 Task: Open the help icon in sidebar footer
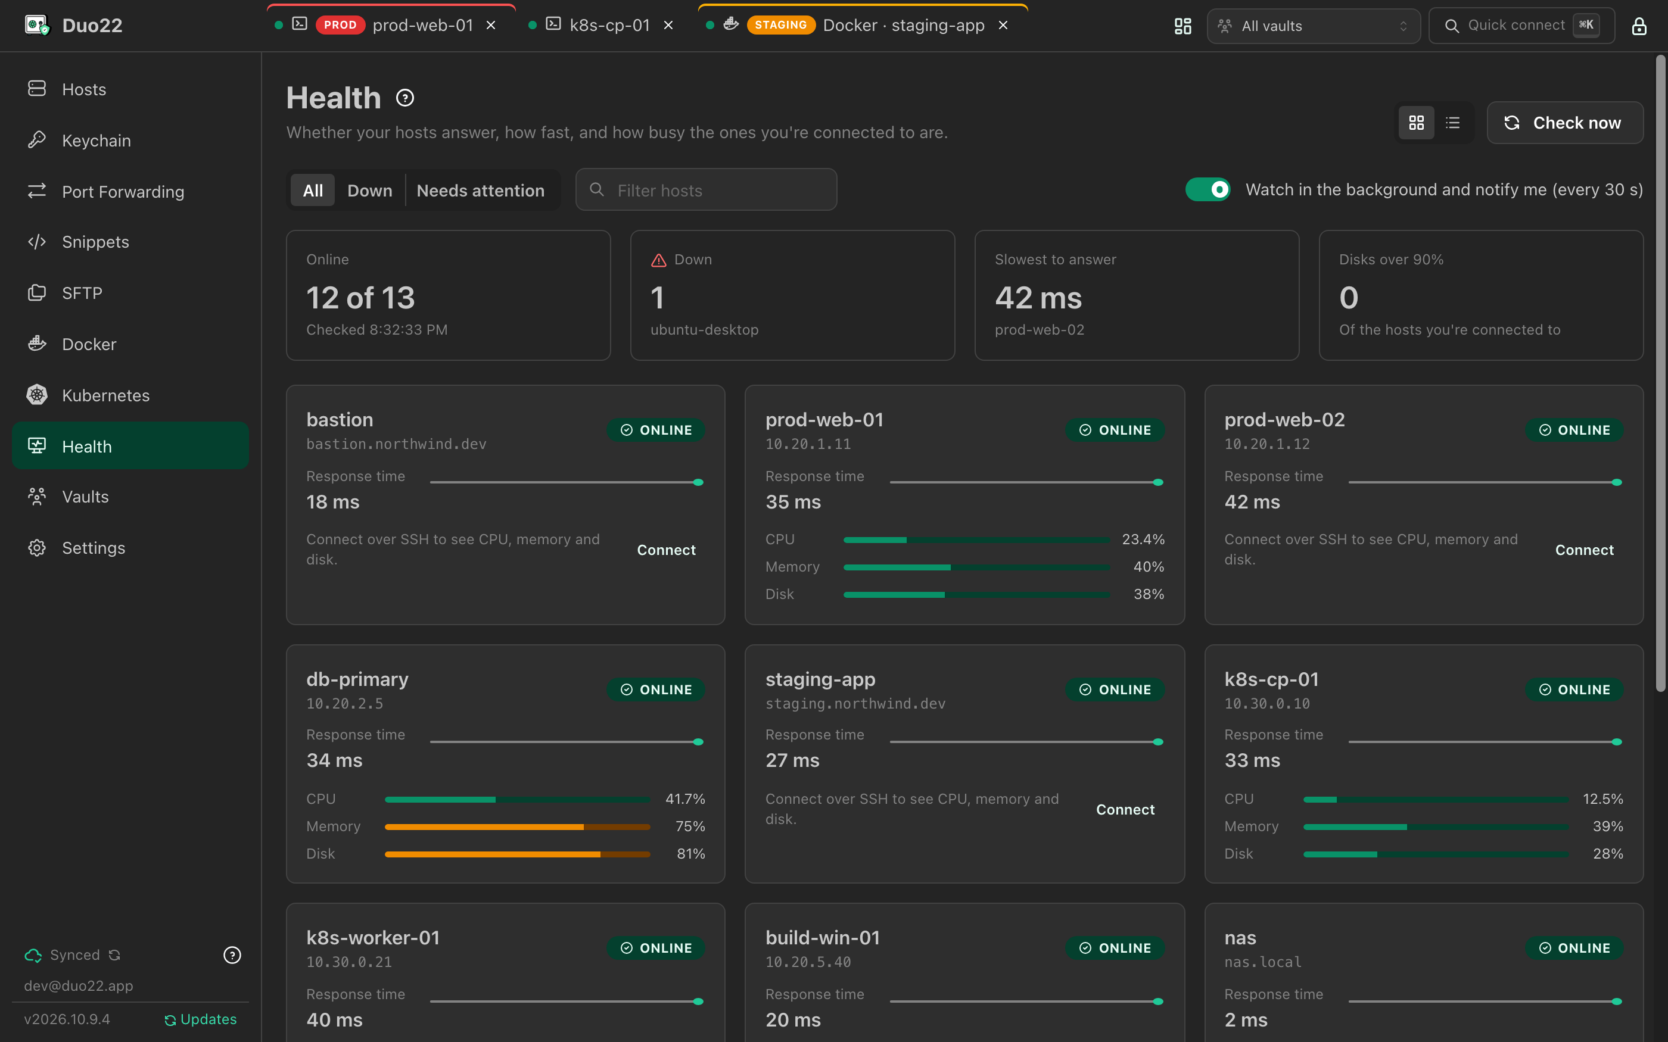tap(232, 955)
